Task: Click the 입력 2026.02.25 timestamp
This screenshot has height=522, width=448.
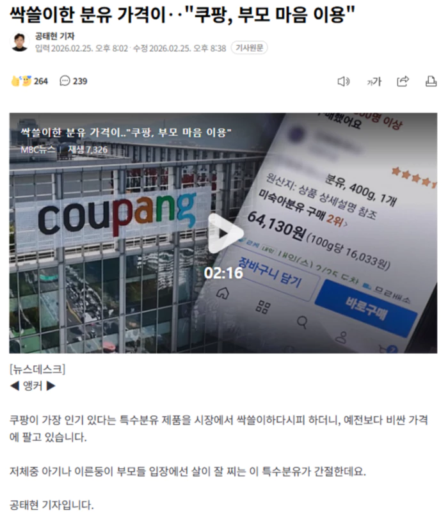Action: pos(82,49)
